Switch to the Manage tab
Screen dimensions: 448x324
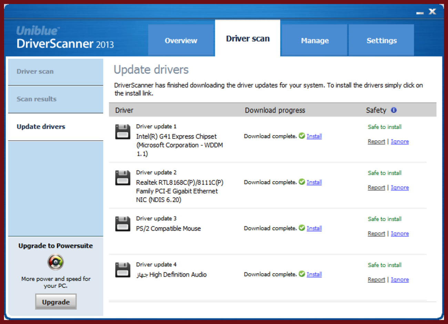(x=315, y=40)
